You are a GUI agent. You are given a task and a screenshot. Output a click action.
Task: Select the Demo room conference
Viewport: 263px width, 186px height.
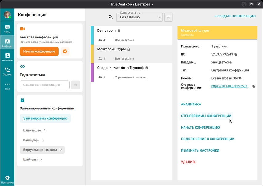132,35
